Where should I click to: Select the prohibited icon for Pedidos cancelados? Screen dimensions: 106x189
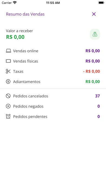pyautogui.click(x=8, y=96)
